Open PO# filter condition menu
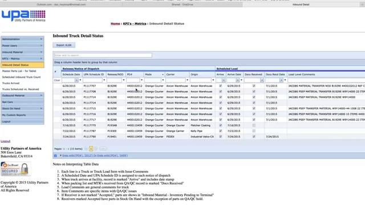 click(141, 80)
